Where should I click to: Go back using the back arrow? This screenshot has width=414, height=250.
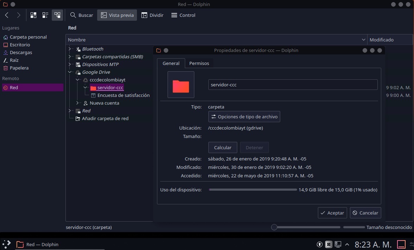point(7,15)
